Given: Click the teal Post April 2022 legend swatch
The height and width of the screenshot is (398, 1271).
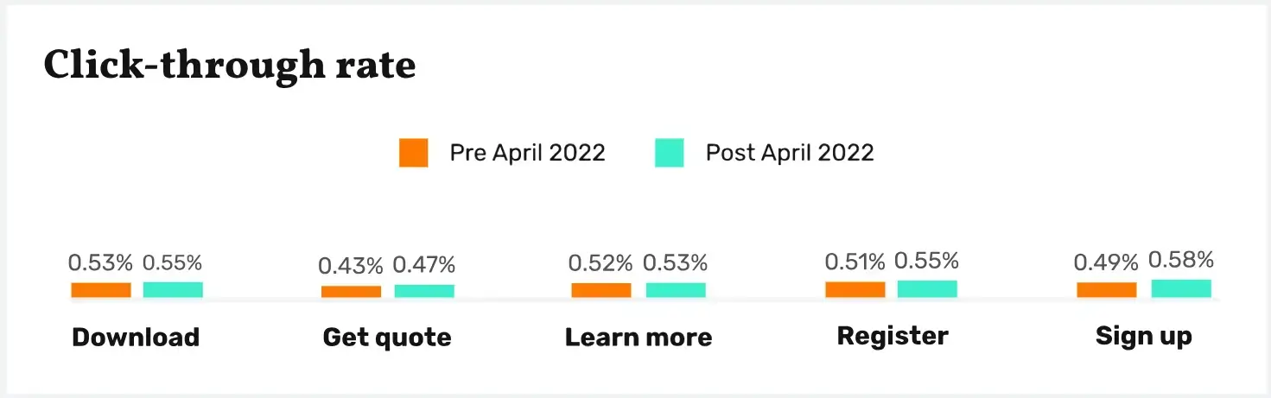Looking at the screenshot, I should coord(669,153).
